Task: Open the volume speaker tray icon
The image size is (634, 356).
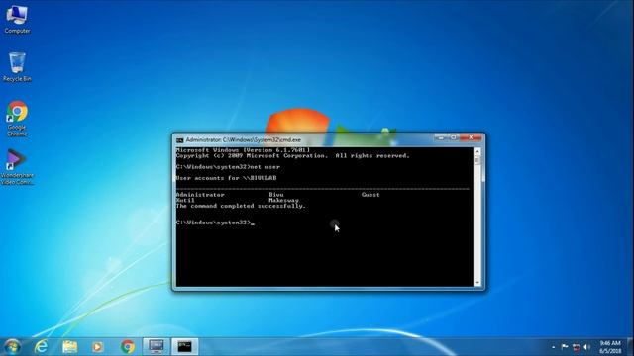Action: (587, 347)
